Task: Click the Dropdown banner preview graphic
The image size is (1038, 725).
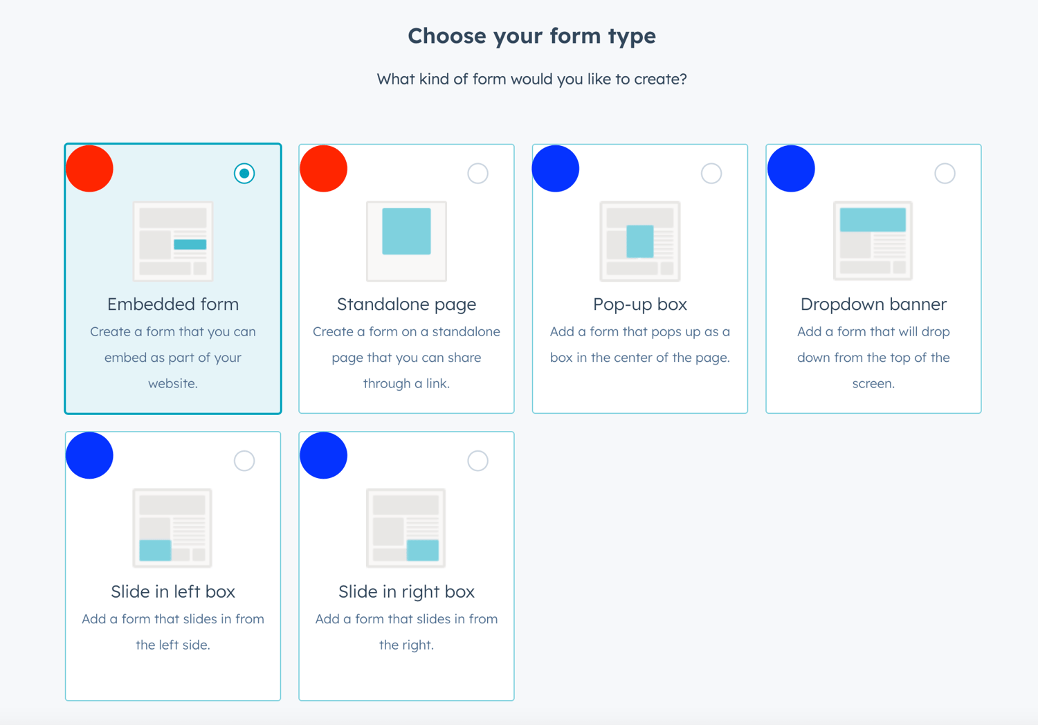Action: click(x=873, y=241)
